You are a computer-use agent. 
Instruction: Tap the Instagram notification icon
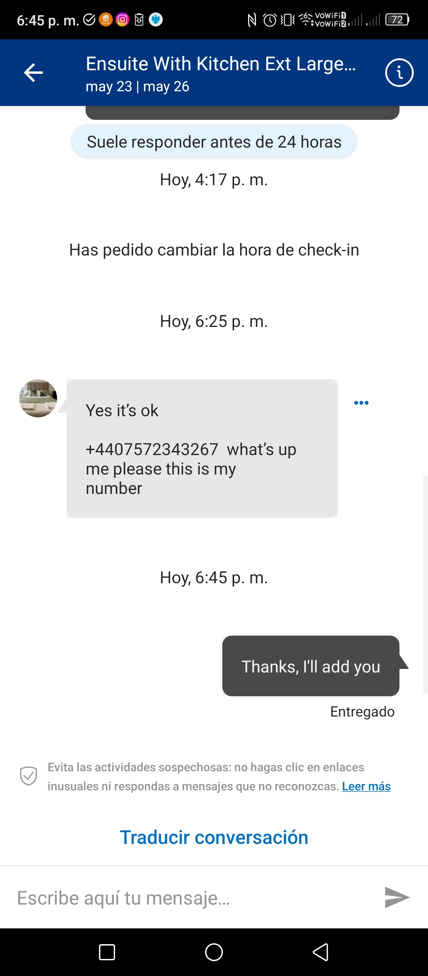122,19
